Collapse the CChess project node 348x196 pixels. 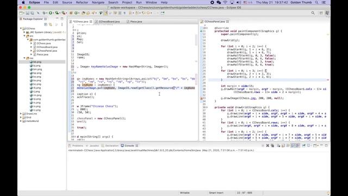(21, 28)
